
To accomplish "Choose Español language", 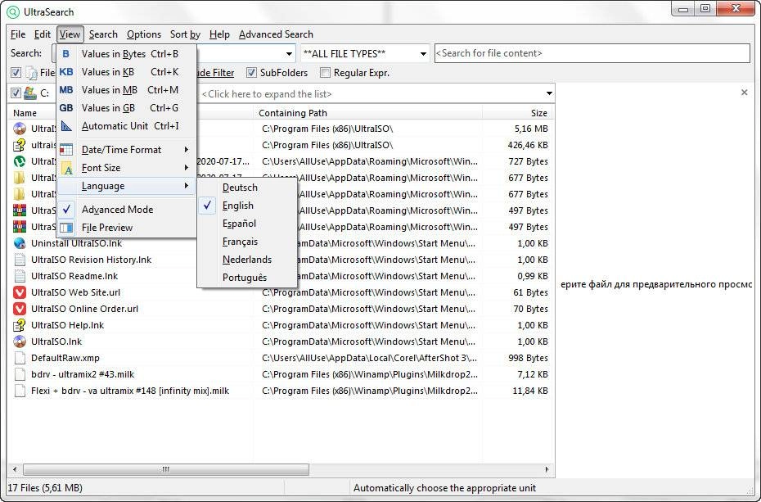I will 247,224.
